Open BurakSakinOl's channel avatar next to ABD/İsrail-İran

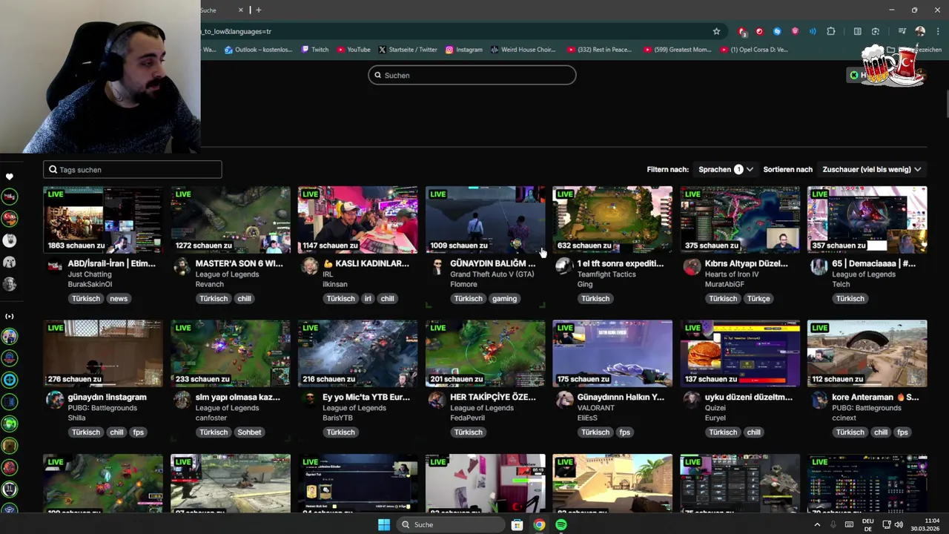point(55,266)
